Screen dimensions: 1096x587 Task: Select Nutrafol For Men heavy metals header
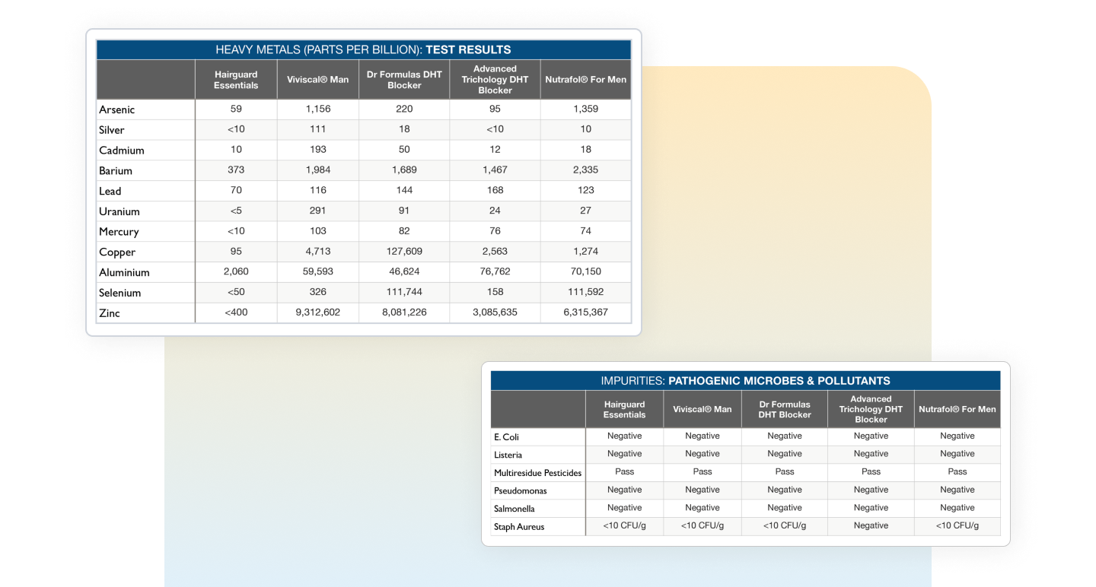pyautogui.click(x=585, y=80)
